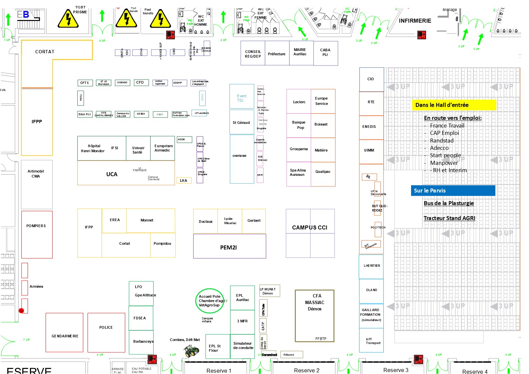Screen dimensions: 529x374
Task: Click the RTE stand
Action: point(371,103)
